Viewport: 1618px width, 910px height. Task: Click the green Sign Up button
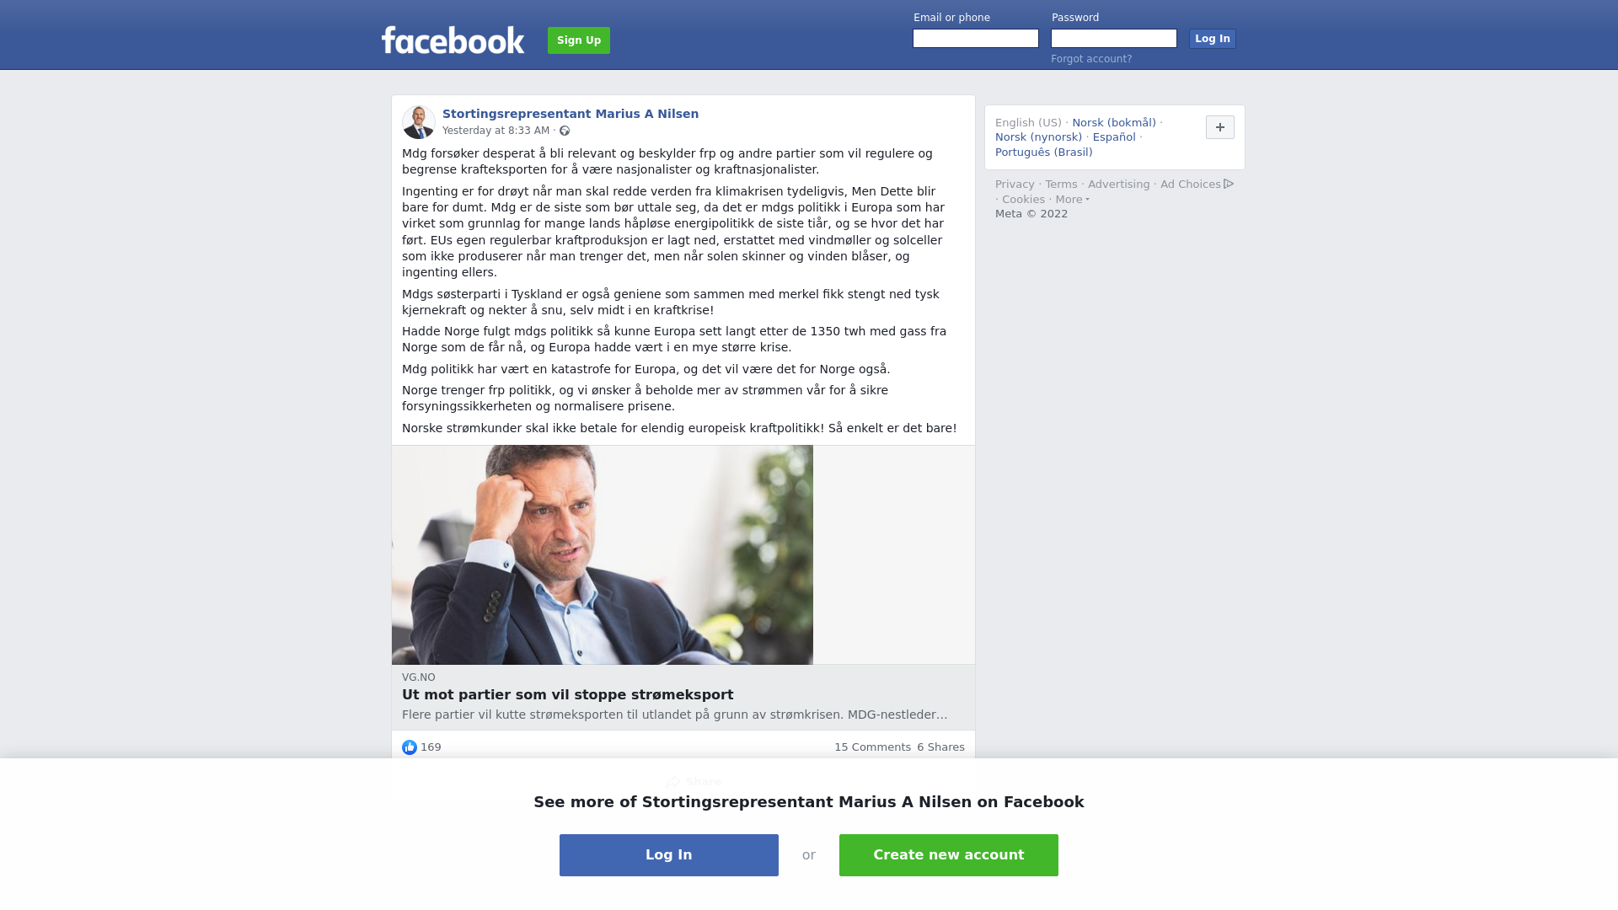579,40
